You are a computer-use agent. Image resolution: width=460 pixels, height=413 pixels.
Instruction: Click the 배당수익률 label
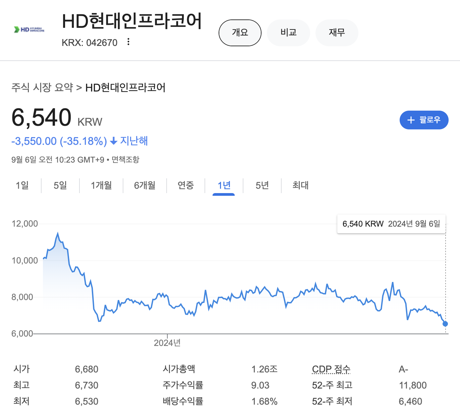(x=183, y=401)
